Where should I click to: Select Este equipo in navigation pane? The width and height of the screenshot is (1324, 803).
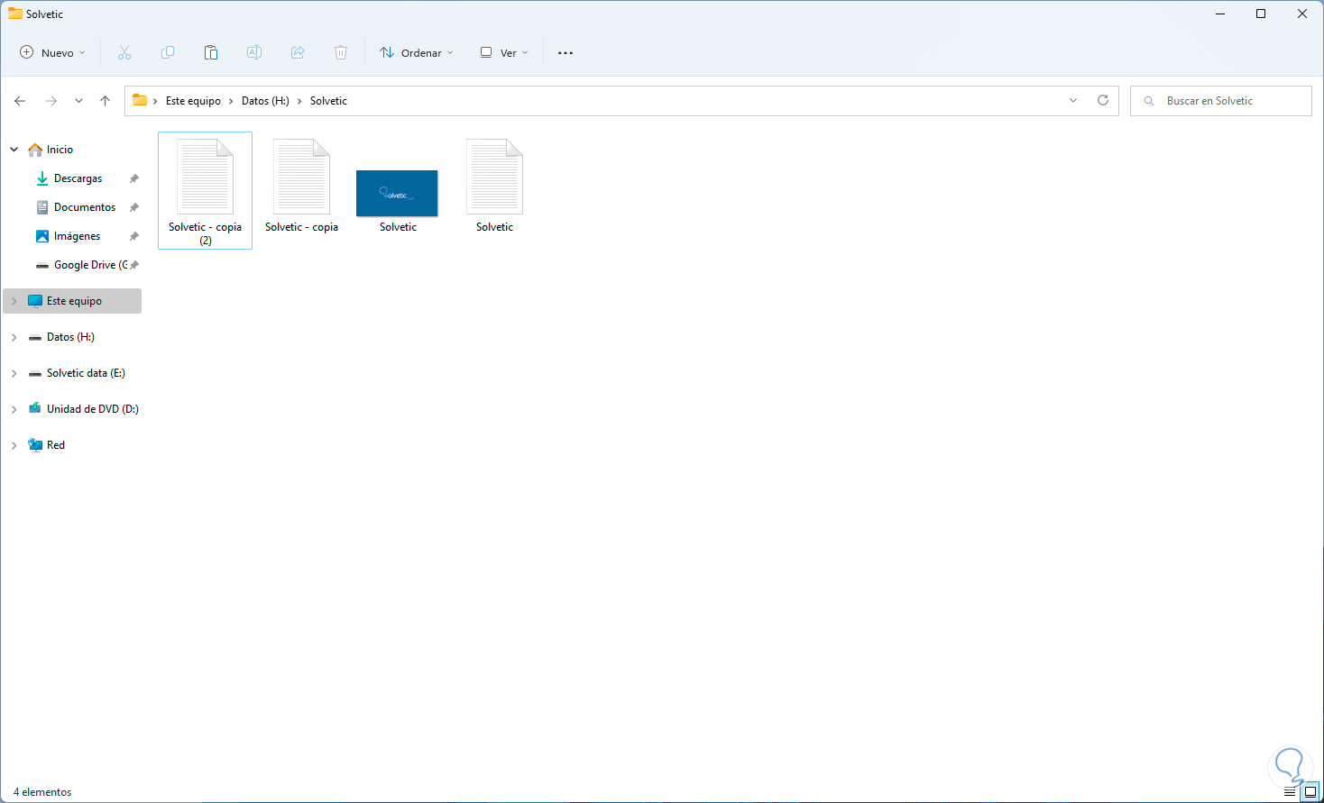pyautogui.click(x=72, y=301)
